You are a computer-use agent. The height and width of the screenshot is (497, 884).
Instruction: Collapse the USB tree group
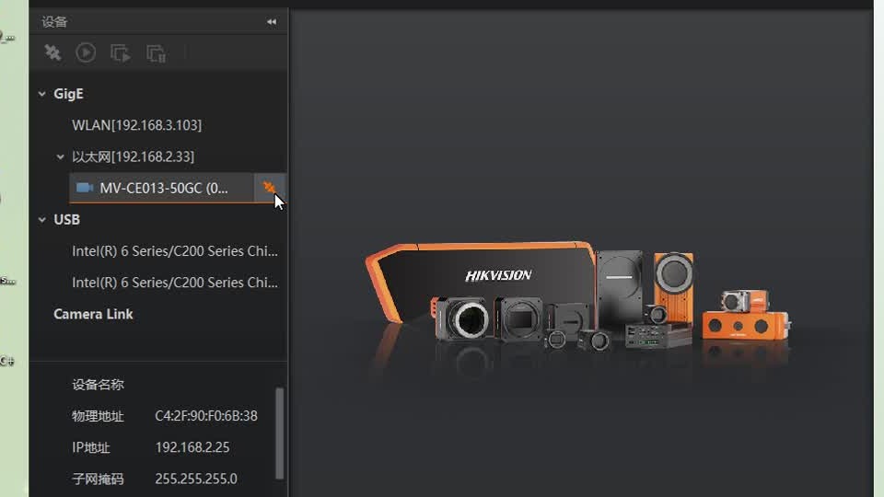pyautogui.click(x=42, y=219)
